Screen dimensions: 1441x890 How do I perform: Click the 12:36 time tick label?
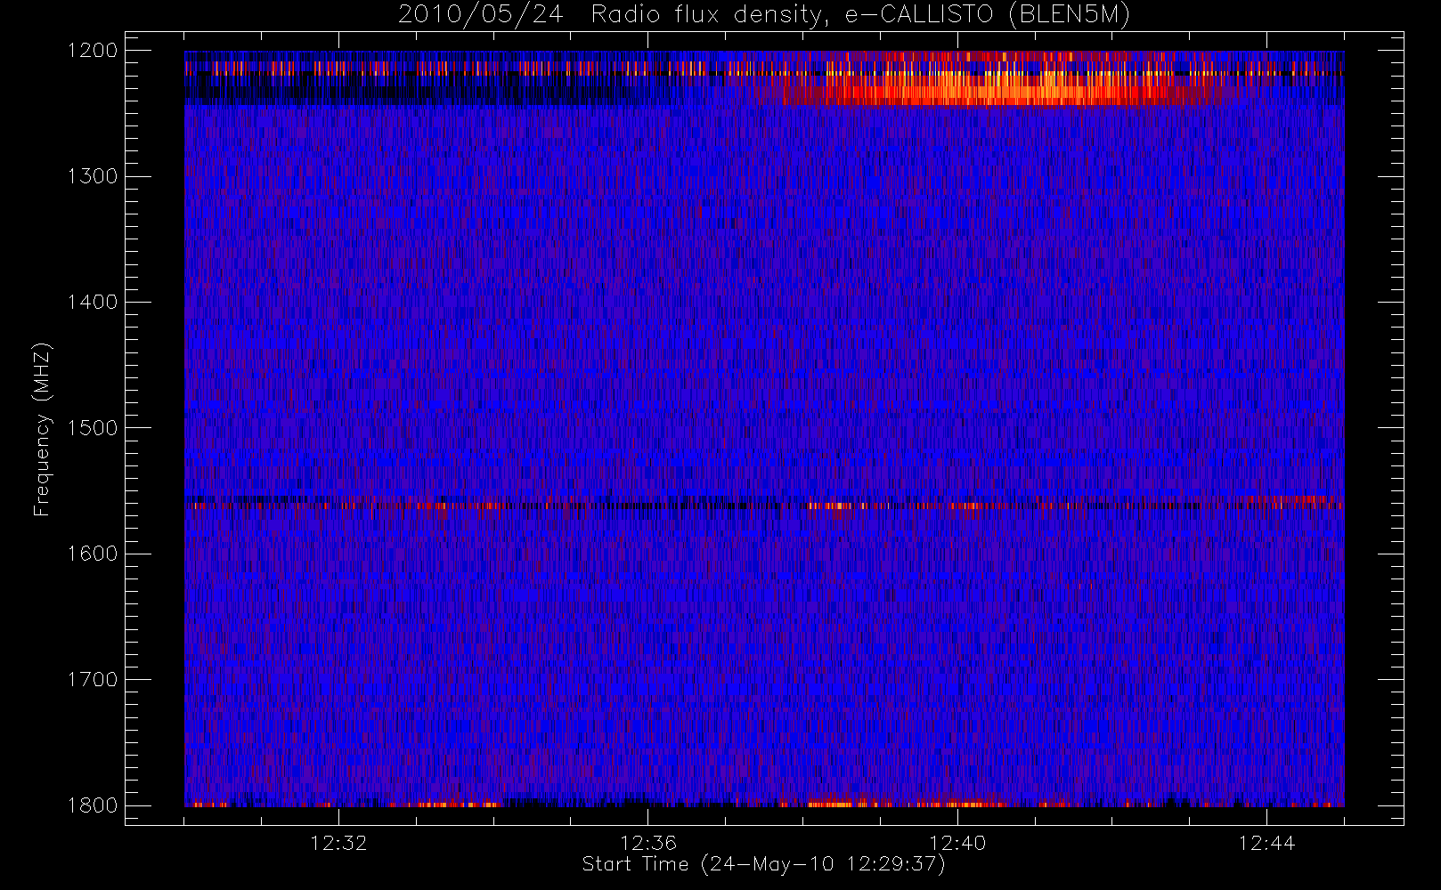[648, 843]
